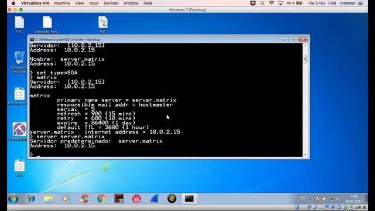Open the yellow-black round taskbar app
The width and height of the screenshot is (375, 211).
pos(172,199)
